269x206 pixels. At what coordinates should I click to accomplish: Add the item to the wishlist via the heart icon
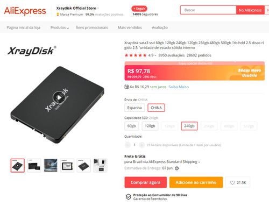(x=232, y=182)
